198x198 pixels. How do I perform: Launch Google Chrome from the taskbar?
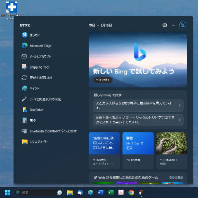(x=131, y=193)
